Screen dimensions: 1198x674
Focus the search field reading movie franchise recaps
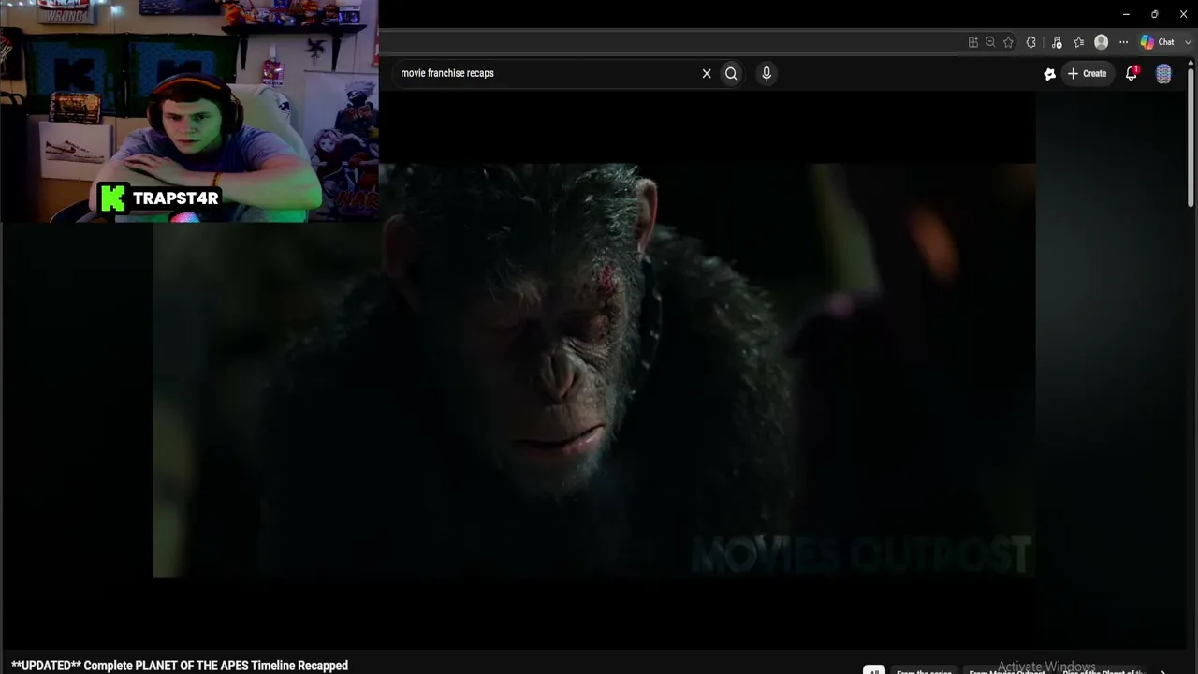[548, 73]
